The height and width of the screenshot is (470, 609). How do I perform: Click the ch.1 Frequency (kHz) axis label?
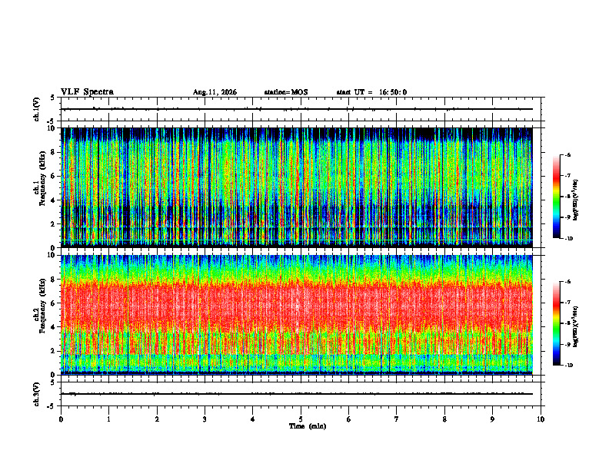[42, 188]
